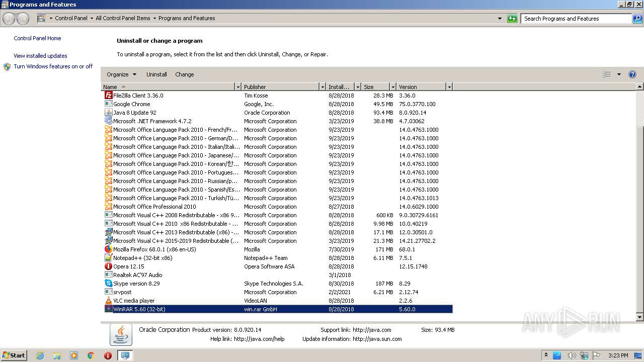Click the Skype version 8.29 icon
Image resolution: width=644 pixels, height=362 pixels.
point(108,283)
